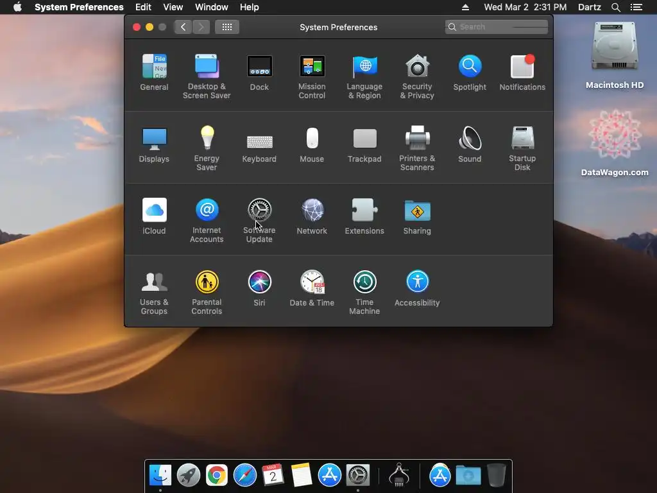Open the Downloads folder in Dock

468,476
